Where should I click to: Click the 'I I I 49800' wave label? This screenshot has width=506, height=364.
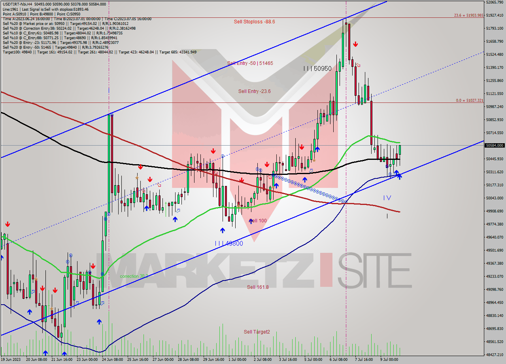(229, 244)
